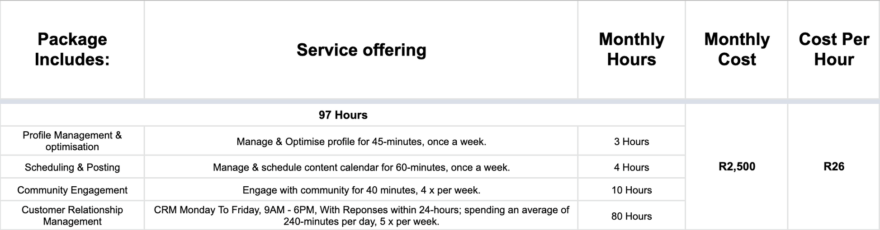
Task: Select the "4 Hours" cell
Action: pos(631,167)
